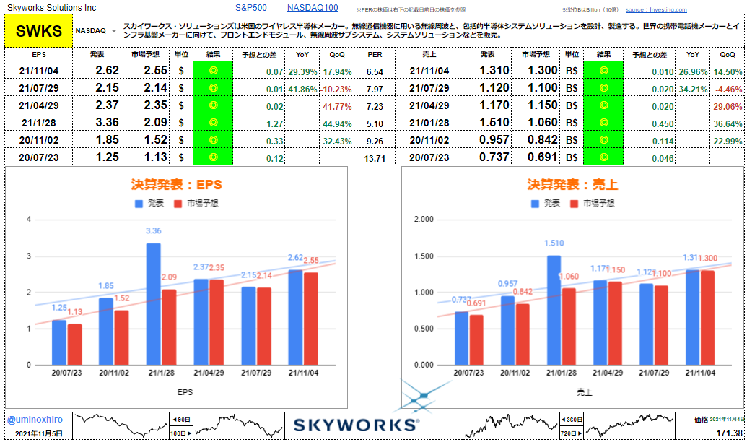Select the date 2021年11月5日

(x=38, y=434)
